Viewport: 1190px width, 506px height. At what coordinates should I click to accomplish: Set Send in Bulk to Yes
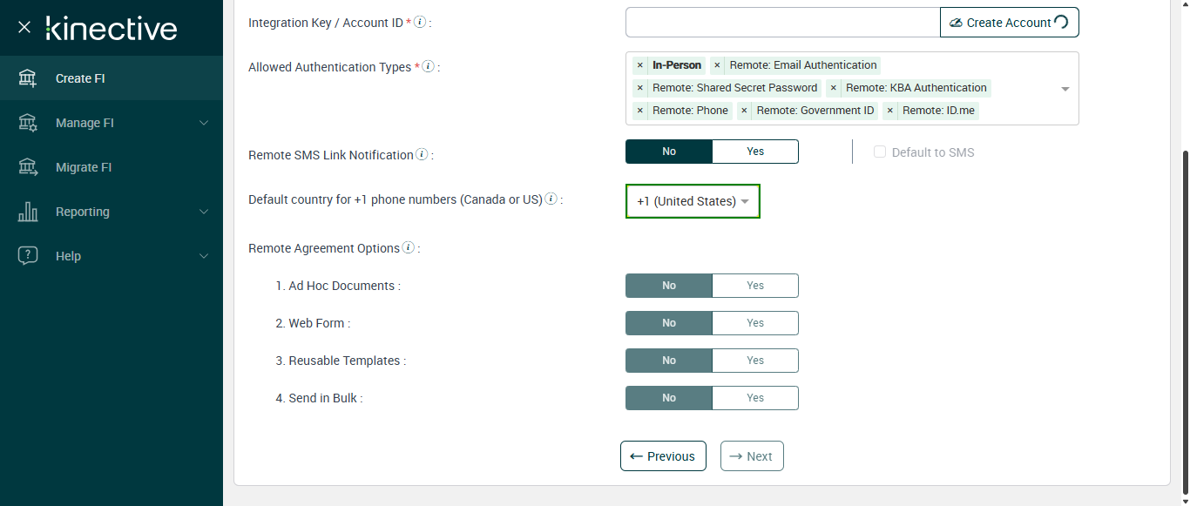(x=754, y=398)
